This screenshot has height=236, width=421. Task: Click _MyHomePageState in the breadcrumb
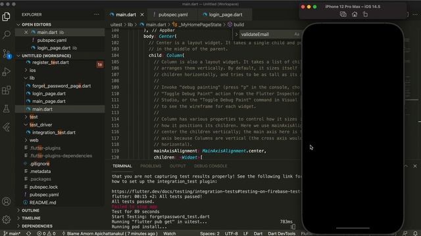[x=200, y=25]
